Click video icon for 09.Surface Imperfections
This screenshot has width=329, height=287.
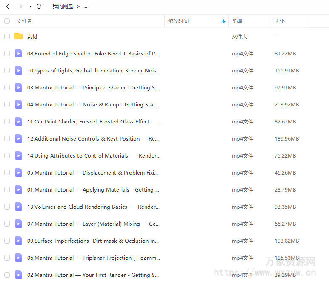click(19, 241)
